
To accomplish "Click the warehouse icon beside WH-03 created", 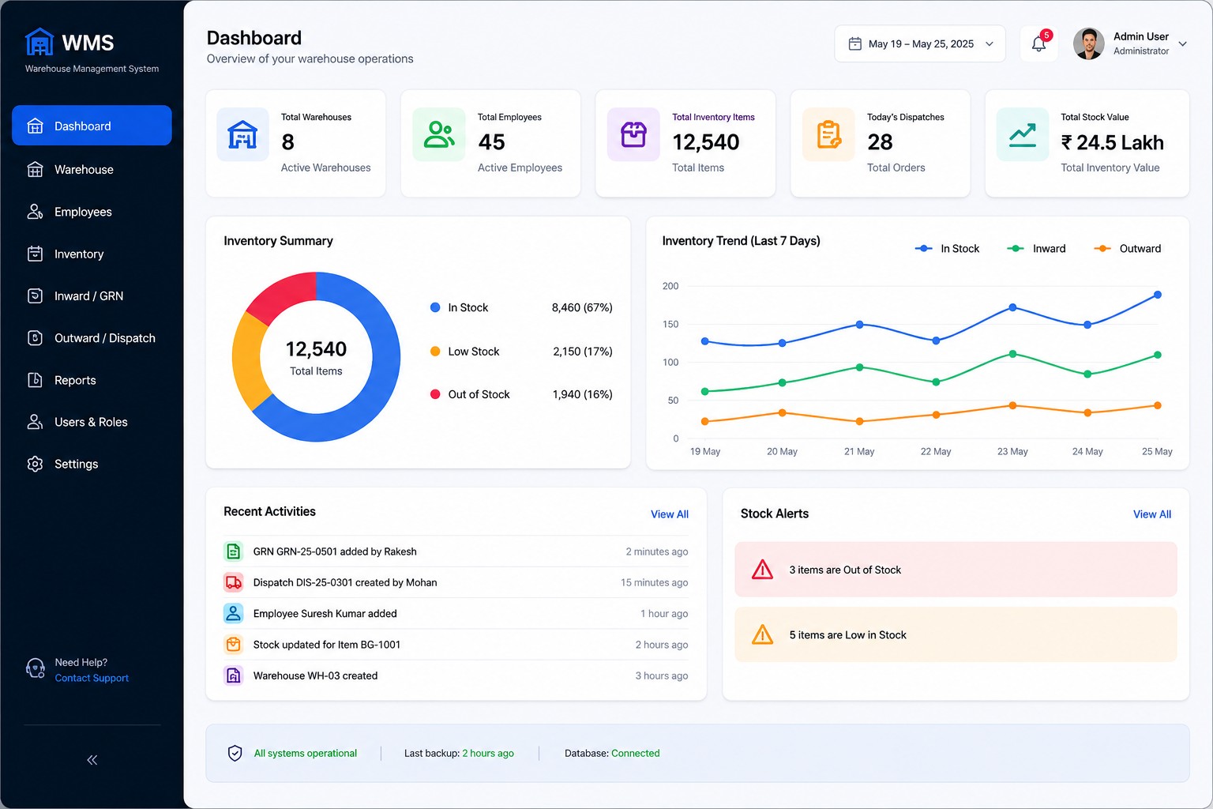I will tap(233, 675).
